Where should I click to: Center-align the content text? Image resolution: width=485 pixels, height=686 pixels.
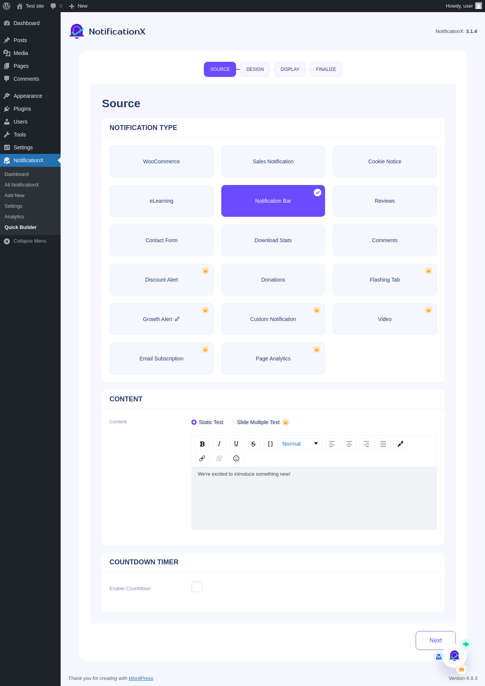pos(349,444)
